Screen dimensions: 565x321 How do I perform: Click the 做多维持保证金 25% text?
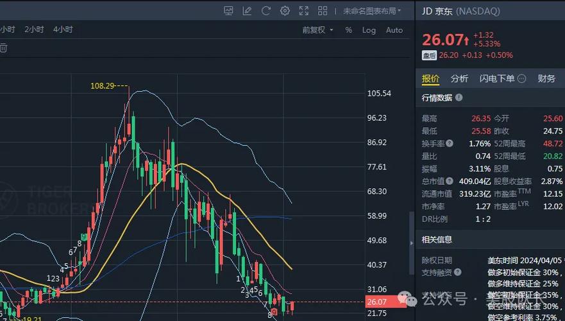(x=523, y=284)
